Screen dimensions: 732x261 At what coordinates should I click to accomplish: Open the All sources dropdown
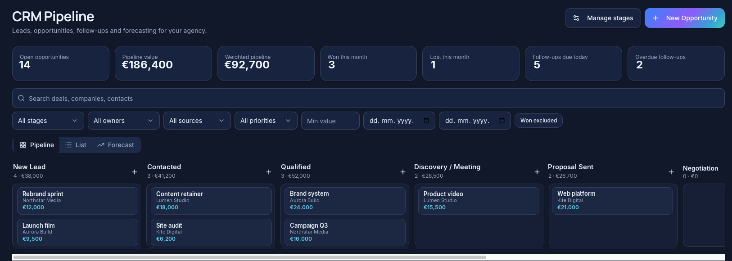[x=197, y=121]
